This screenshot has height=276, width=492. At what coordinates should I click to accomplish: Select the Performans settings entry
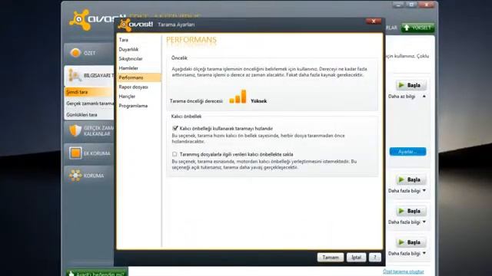(x=139, y=77)
